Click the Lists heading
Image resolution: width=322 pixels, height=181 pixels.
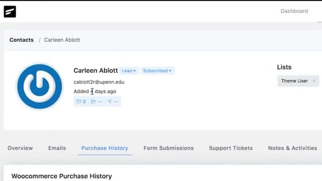click(x=284, y=67)
